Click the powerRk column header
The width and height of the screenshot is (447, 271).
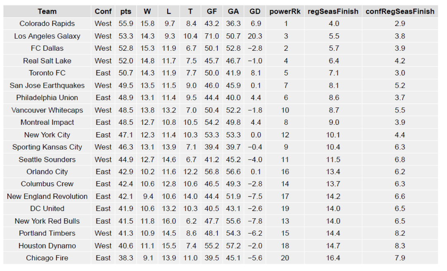285,12
